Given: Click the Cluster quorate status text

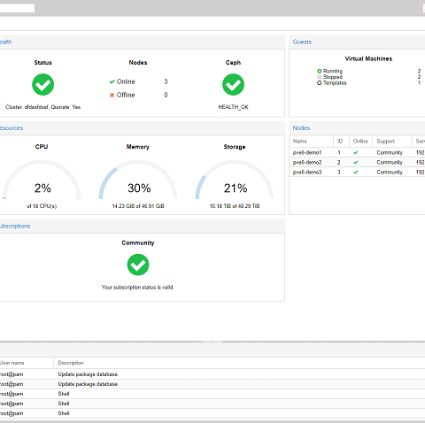Looking at the screenshot, I should [x=42, y=107].
